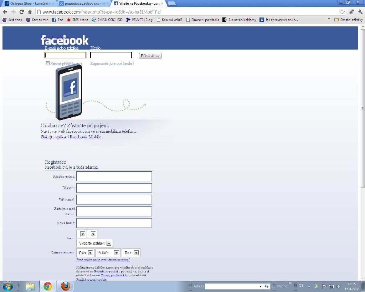Image resolution: width=365 pixels, height=292 pixels.
Task: Tick the Zůstat přihlášen(a) checkbox
Action: (x=47, y=63)
